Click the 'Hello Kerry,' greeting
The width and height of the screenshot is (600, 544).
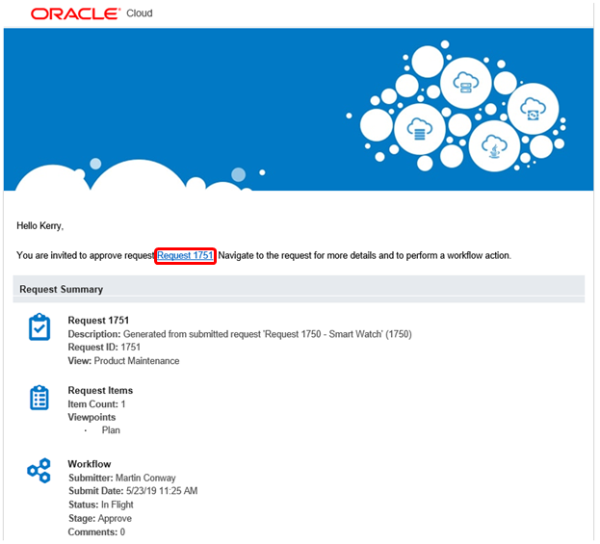[x=39, y=226]
